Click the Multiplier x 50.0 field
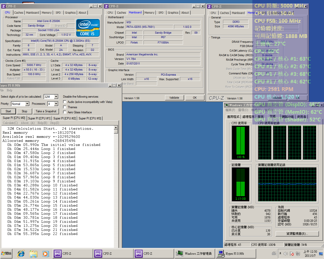The height and width of the screenshot is (259, 324). [x=34, y=70]
